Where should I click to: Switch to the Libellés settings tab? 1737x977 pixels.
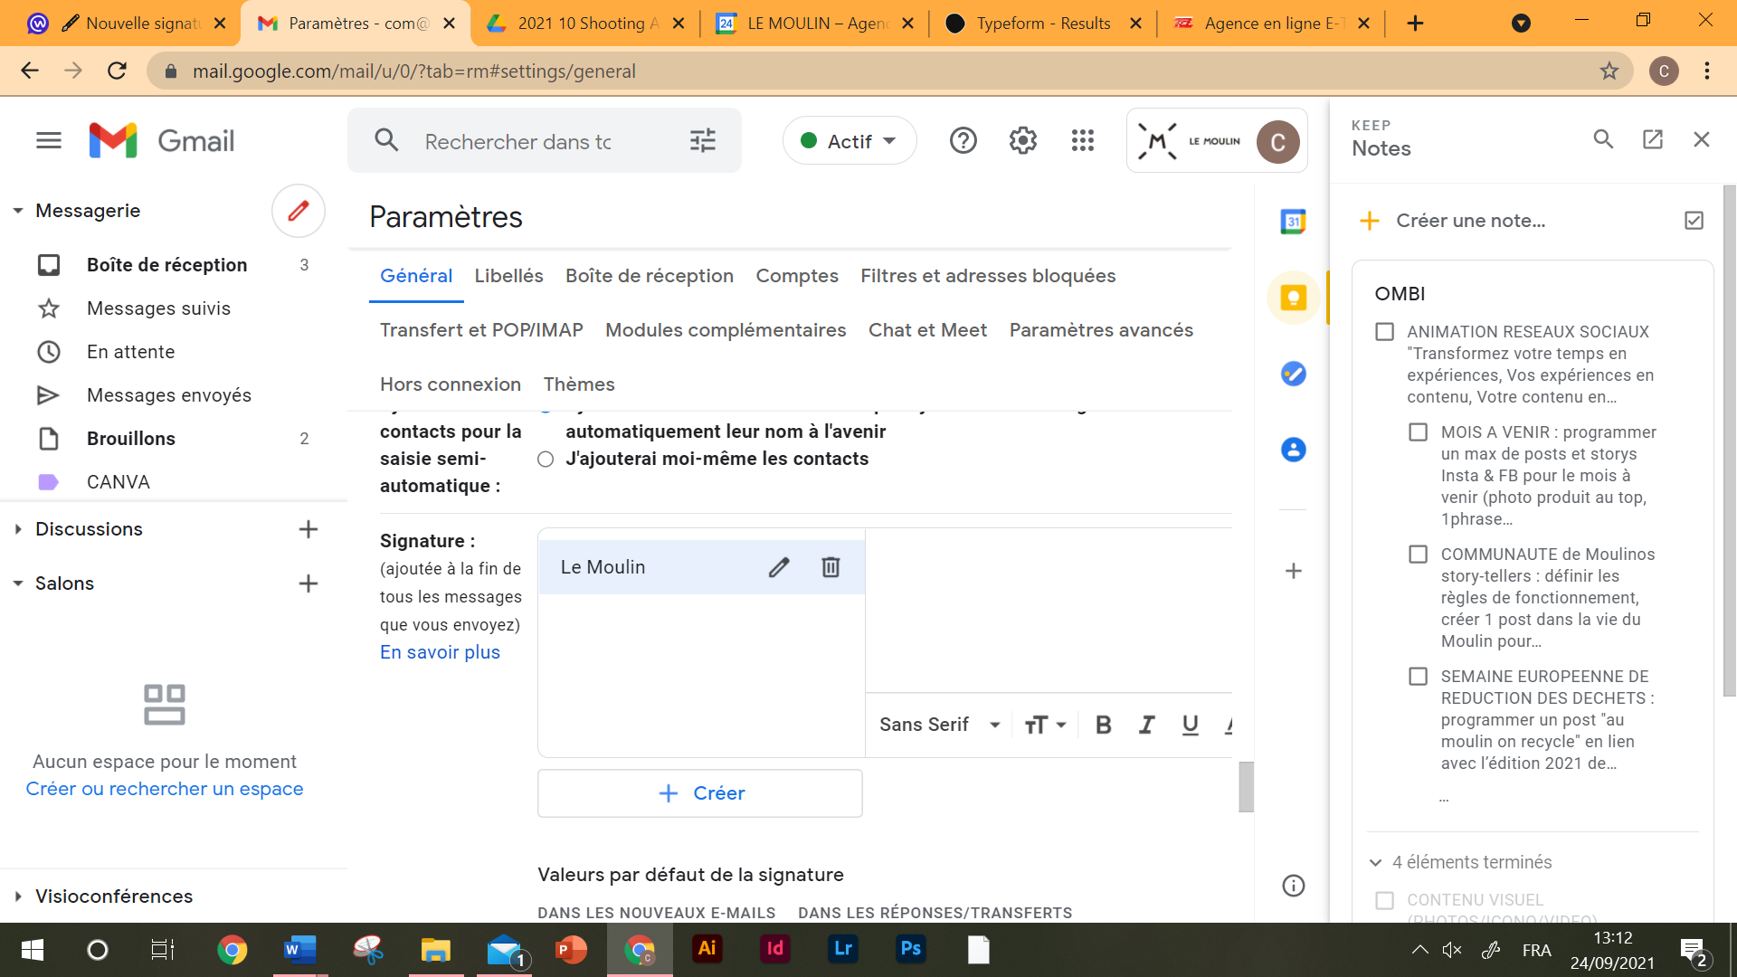(508, 276)
